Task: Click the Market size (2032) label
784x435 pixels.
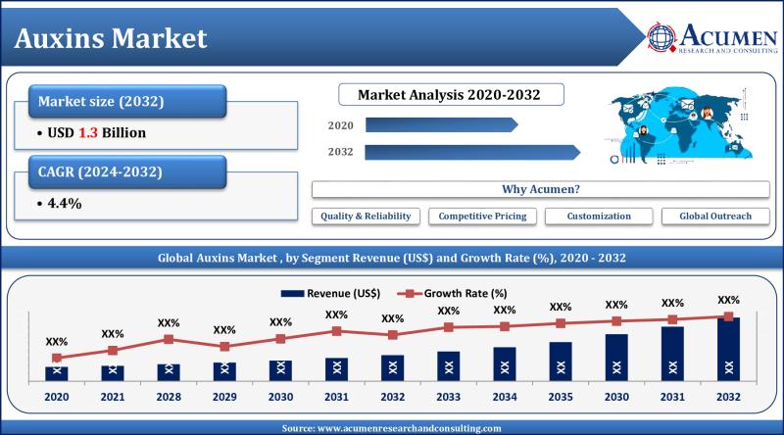Action: click(127, 101)
